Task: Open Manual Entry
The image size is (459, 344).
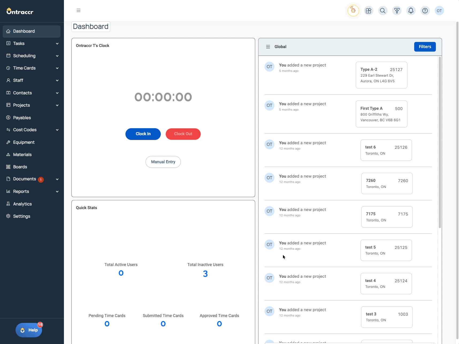Action: (163, 162)
